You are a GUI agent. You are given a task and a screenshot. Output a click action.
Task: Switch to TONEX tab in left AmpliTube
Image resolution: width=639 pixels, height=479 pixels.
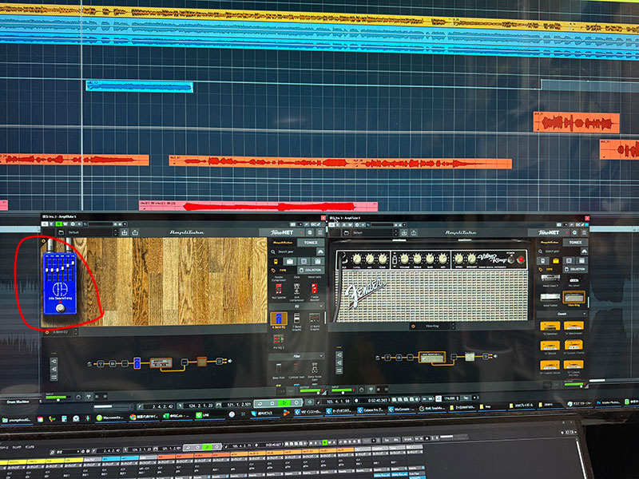click(311, 243)
